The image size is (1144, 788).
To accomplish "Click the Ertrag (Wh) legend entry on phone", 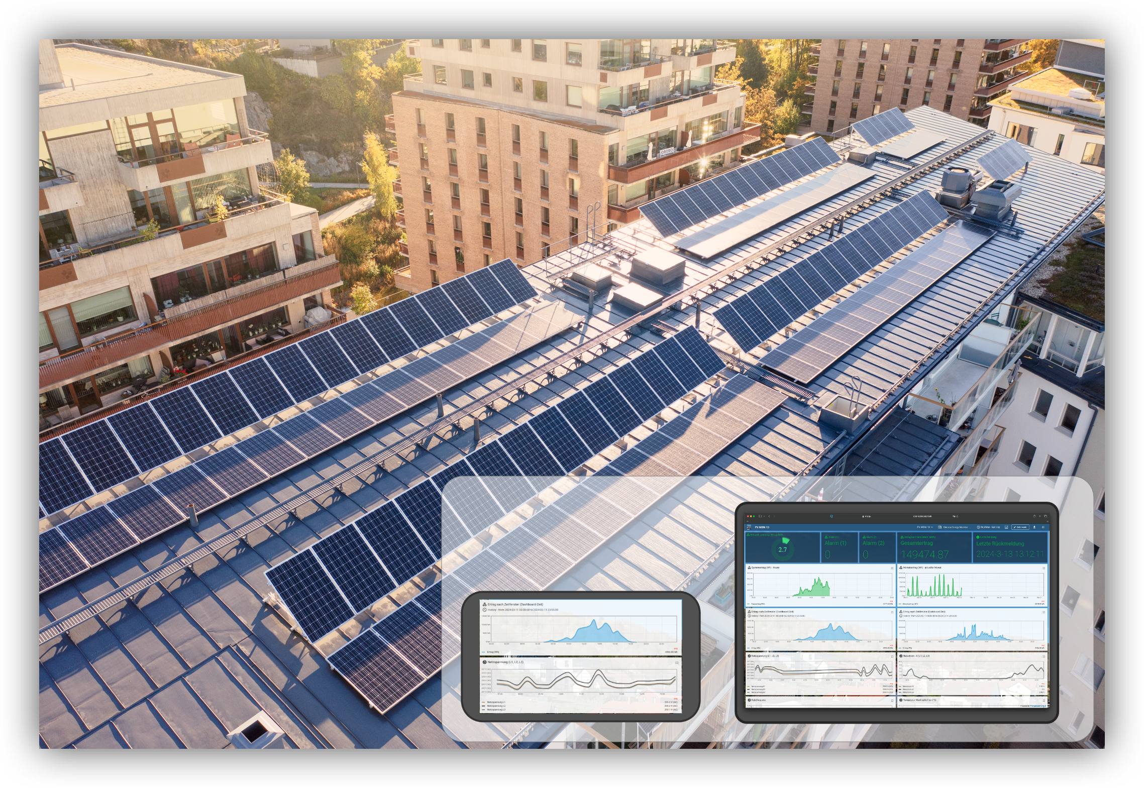I will [490, 652].
